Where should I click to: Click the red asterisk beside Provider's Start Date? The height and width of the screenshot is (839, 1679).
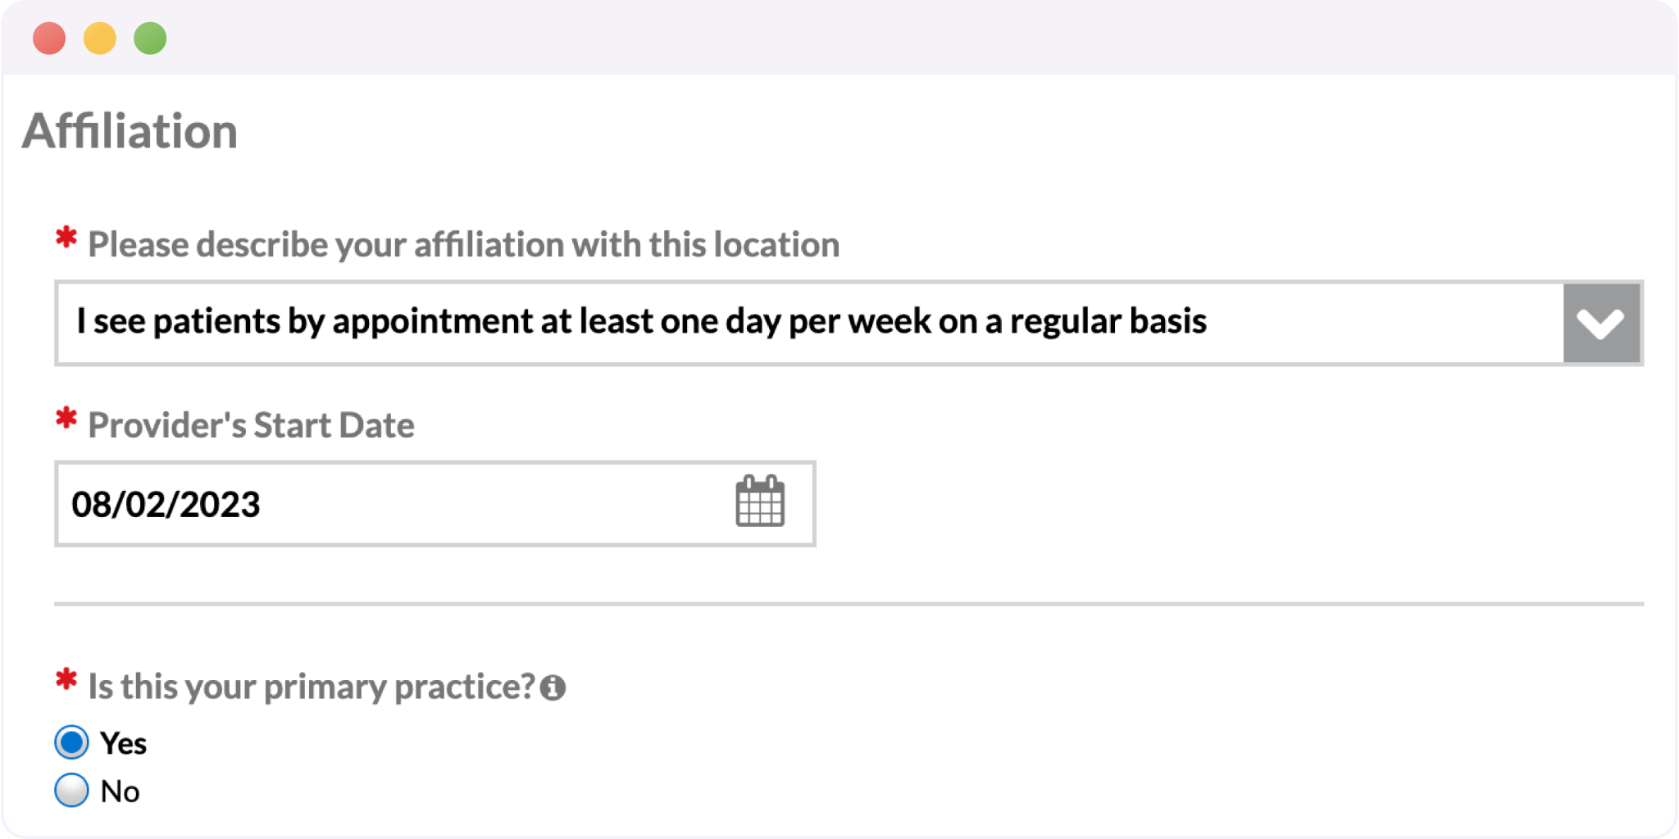coord(66,419)
